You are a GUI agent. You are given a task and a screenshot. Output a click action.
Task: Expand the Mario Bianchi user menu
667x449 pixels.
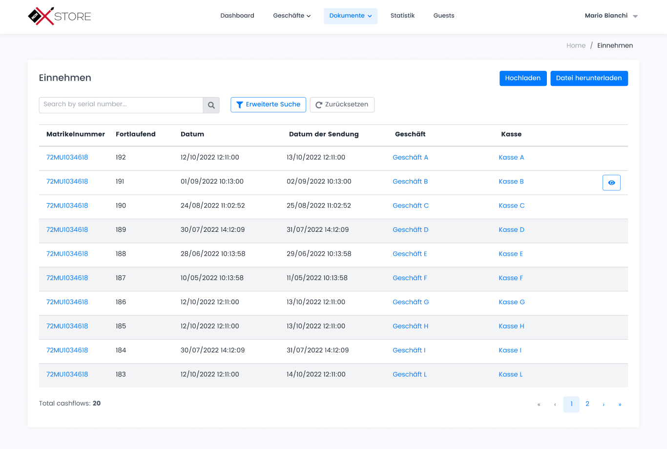611,16
